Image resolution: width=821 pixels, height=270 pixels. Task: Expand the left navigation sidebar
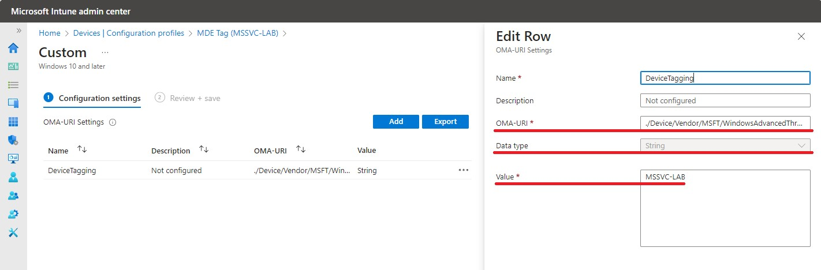tap(18, 30)
